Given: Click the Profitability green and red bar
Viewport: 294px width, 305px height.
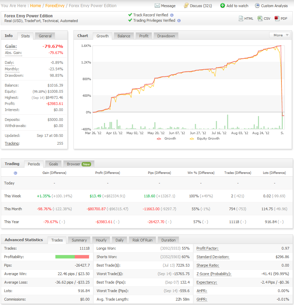Looking at the screenshot, I should click(72, 257).
